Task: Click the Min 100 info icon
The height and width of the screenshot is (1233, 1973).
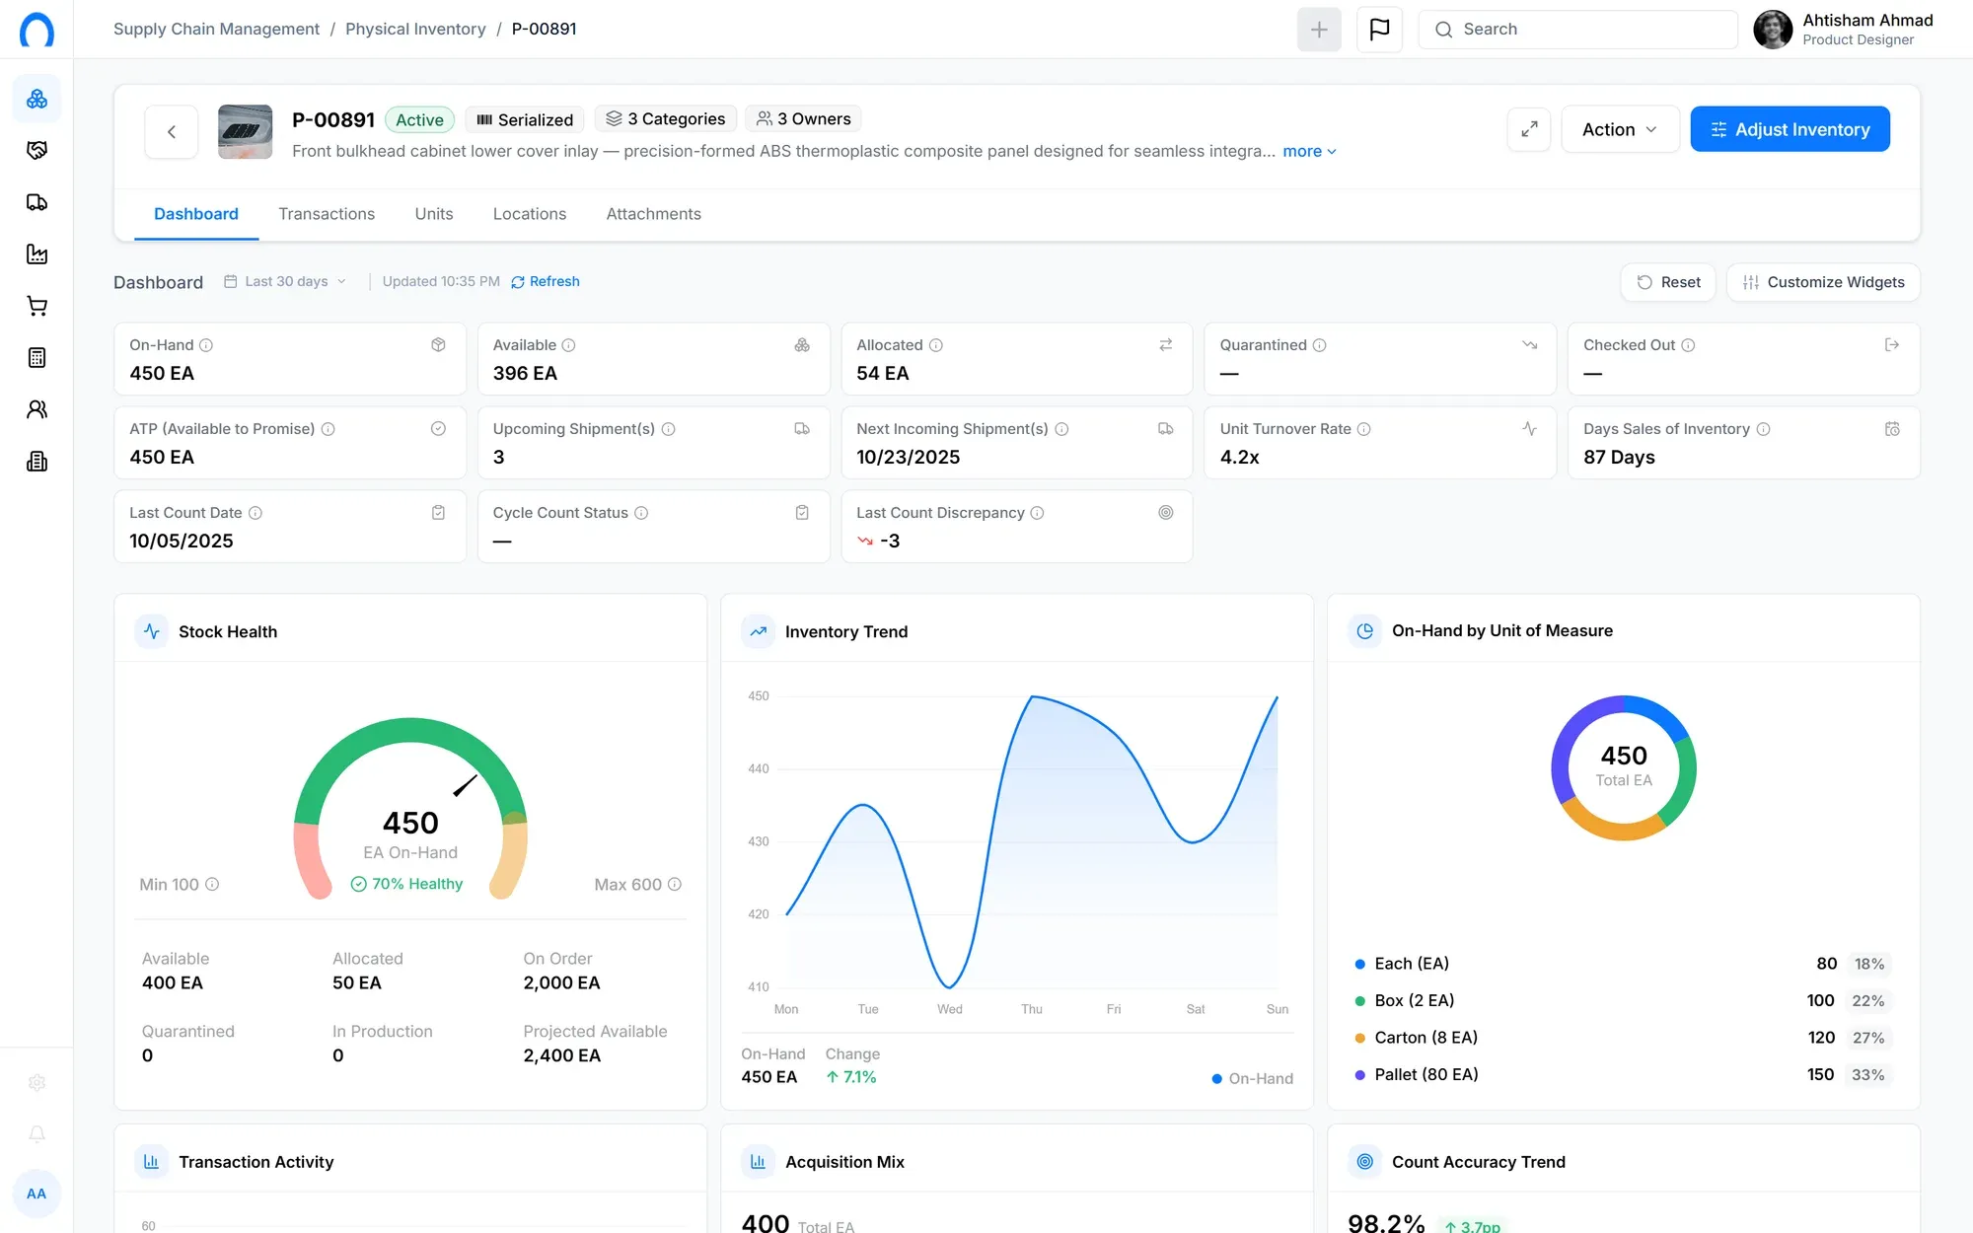Action: tap(212, 884)
